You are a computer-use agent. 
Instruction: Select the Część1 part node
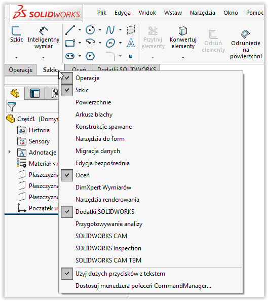(x=32, y=119)
